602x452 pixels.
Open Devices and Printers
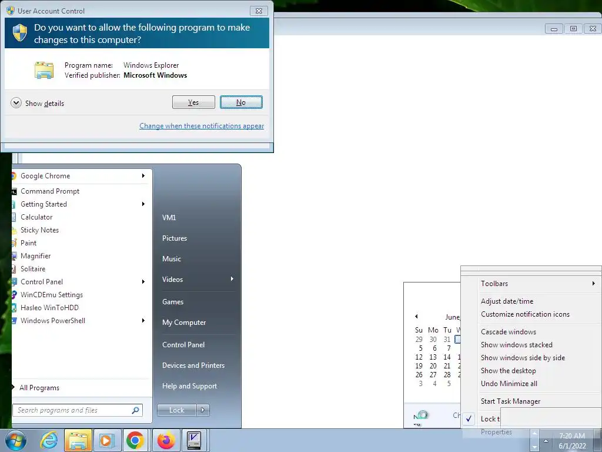[x=193, y=365]
